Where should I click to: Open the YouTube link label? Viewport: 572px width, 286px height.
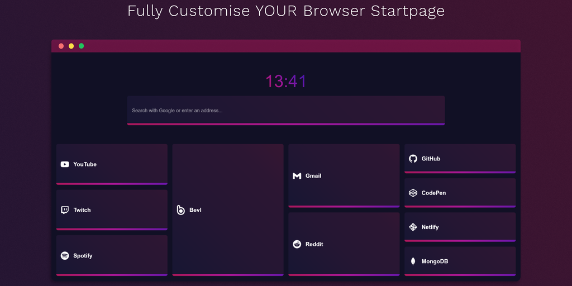[x=85, y=164]
